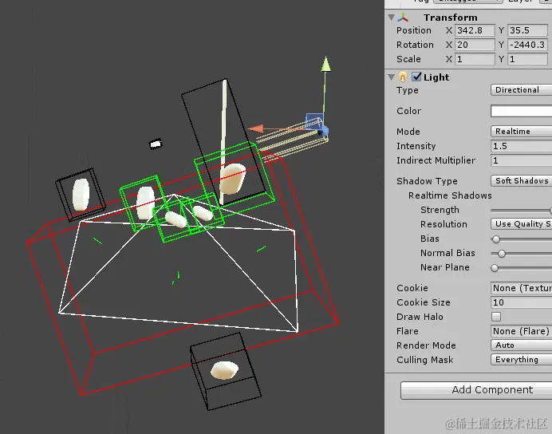Disable the Light component checkbox
This screenshot has height=434, width=552.
(x=416, y=77)
